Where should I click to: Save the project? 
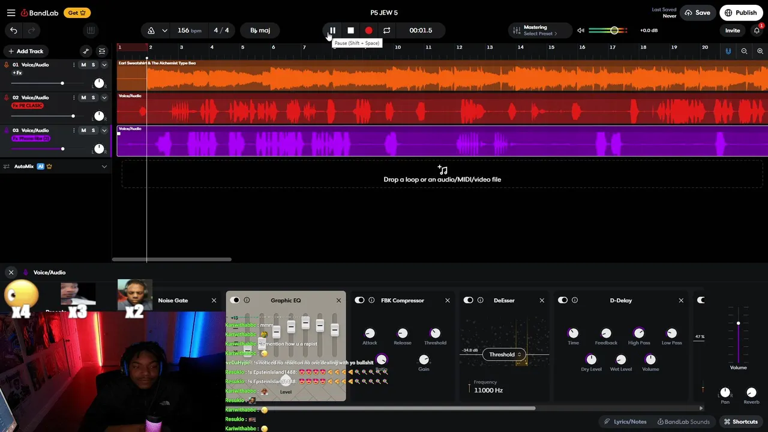tap(698, 13)
